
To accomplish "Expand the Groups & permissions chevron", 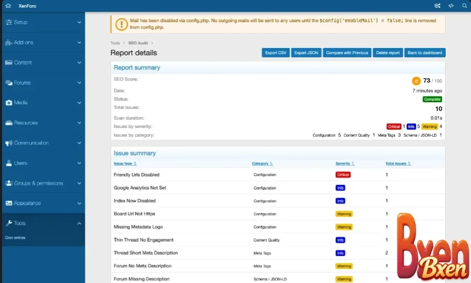I will pos(79,183).
